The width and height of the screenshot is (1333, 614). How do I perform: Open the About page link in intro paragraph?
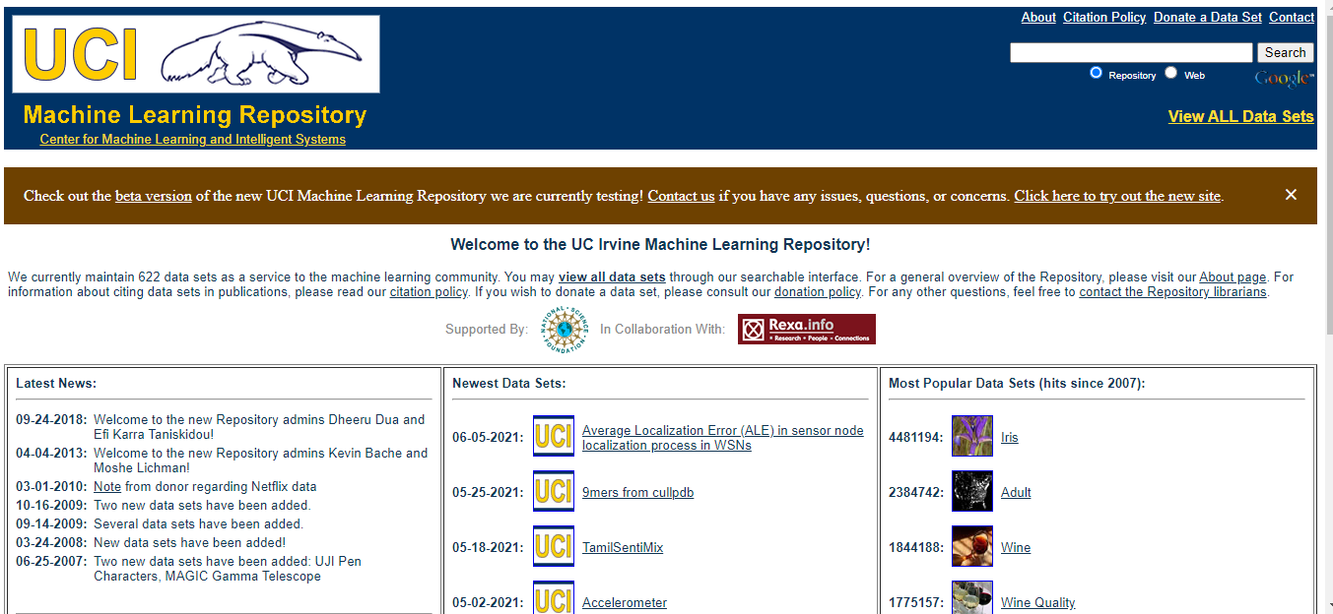coord(1233,277)
